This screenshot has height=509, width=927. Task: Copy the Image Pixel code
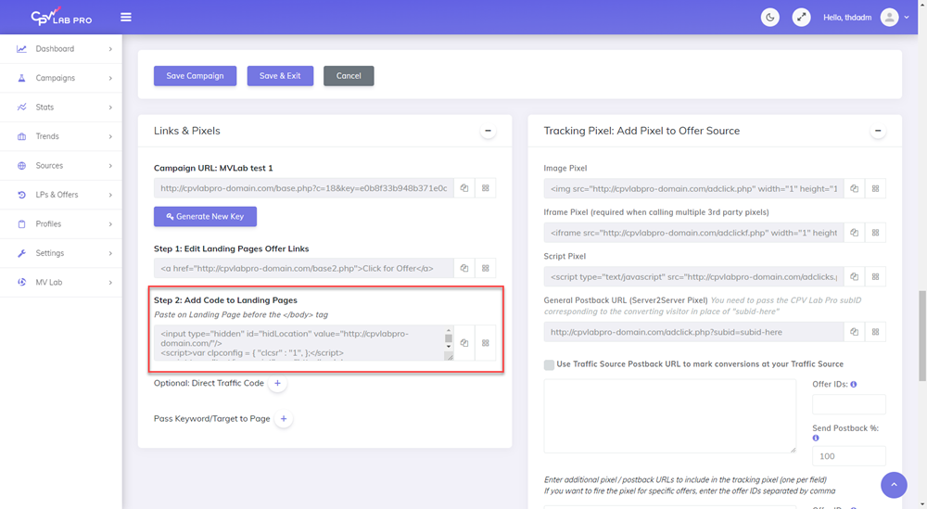coord(855,189)
